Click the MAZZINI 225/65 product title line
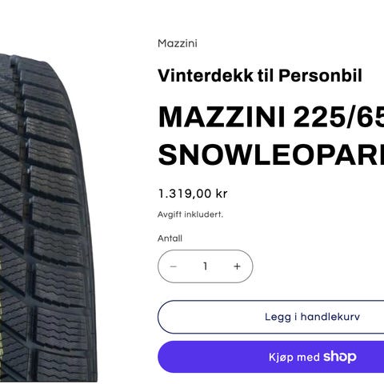 pyautogui.click(x=271, y=118)
